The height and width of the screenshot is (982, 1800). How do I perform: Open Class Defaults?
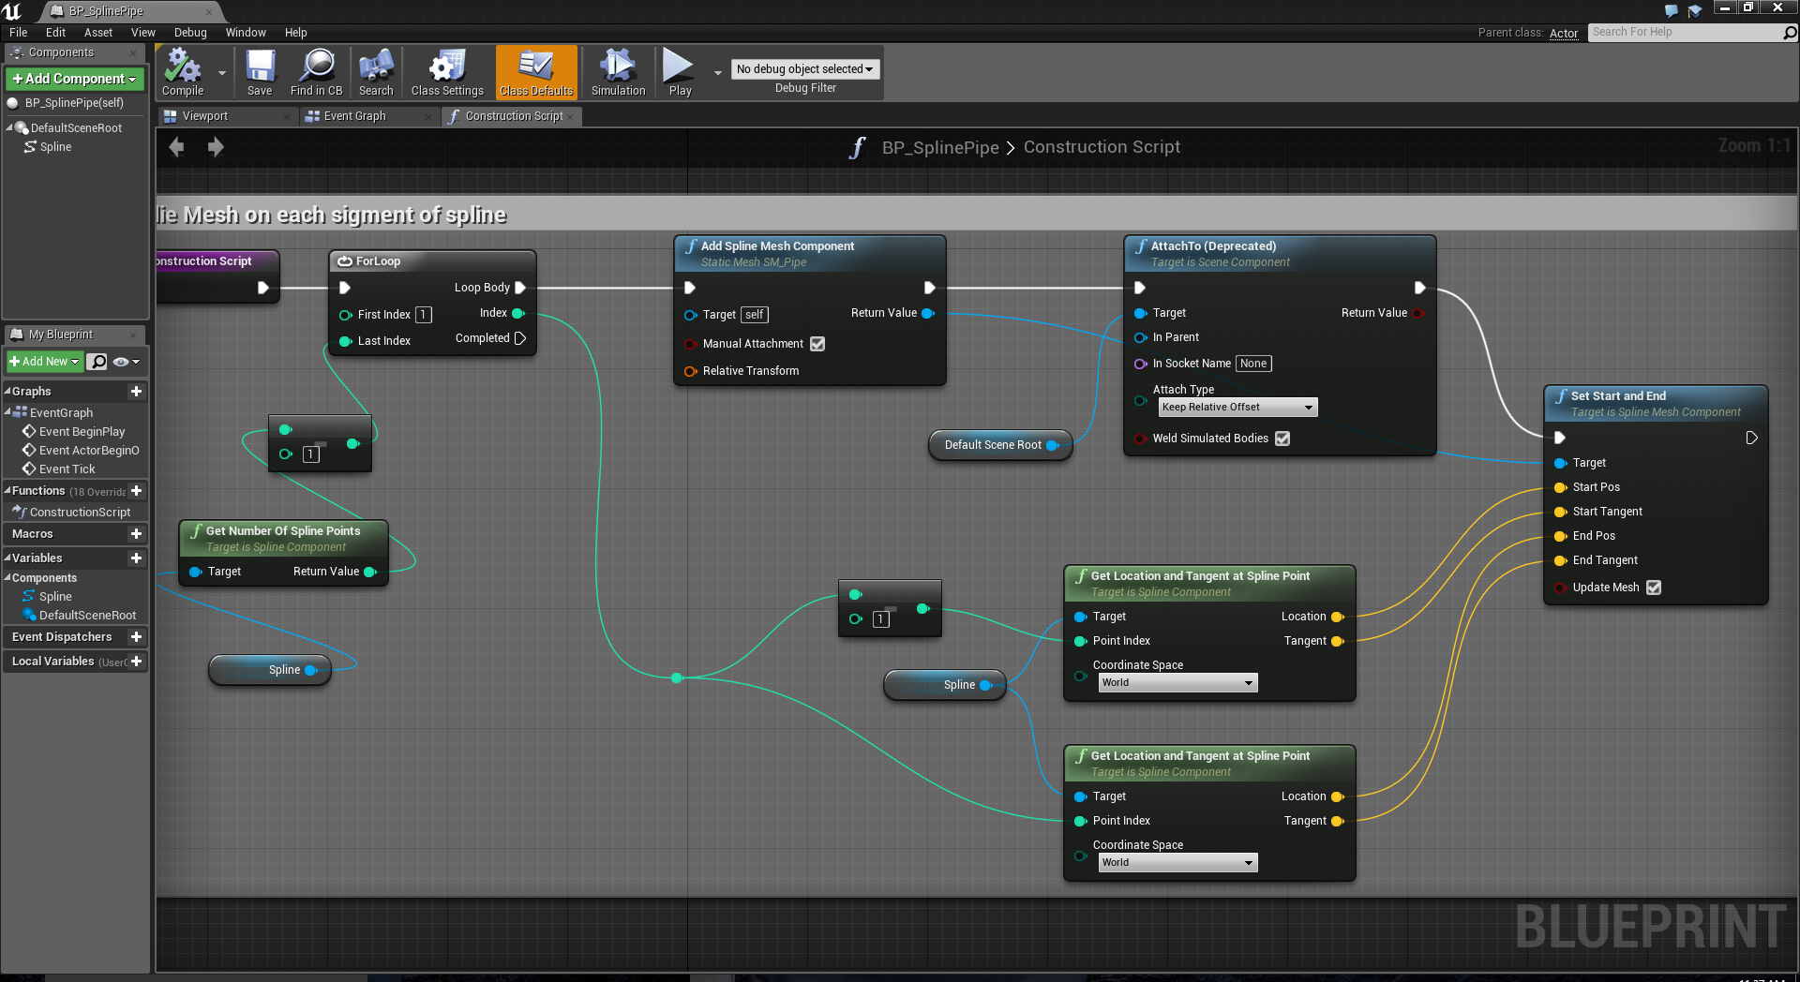(535, 71)
